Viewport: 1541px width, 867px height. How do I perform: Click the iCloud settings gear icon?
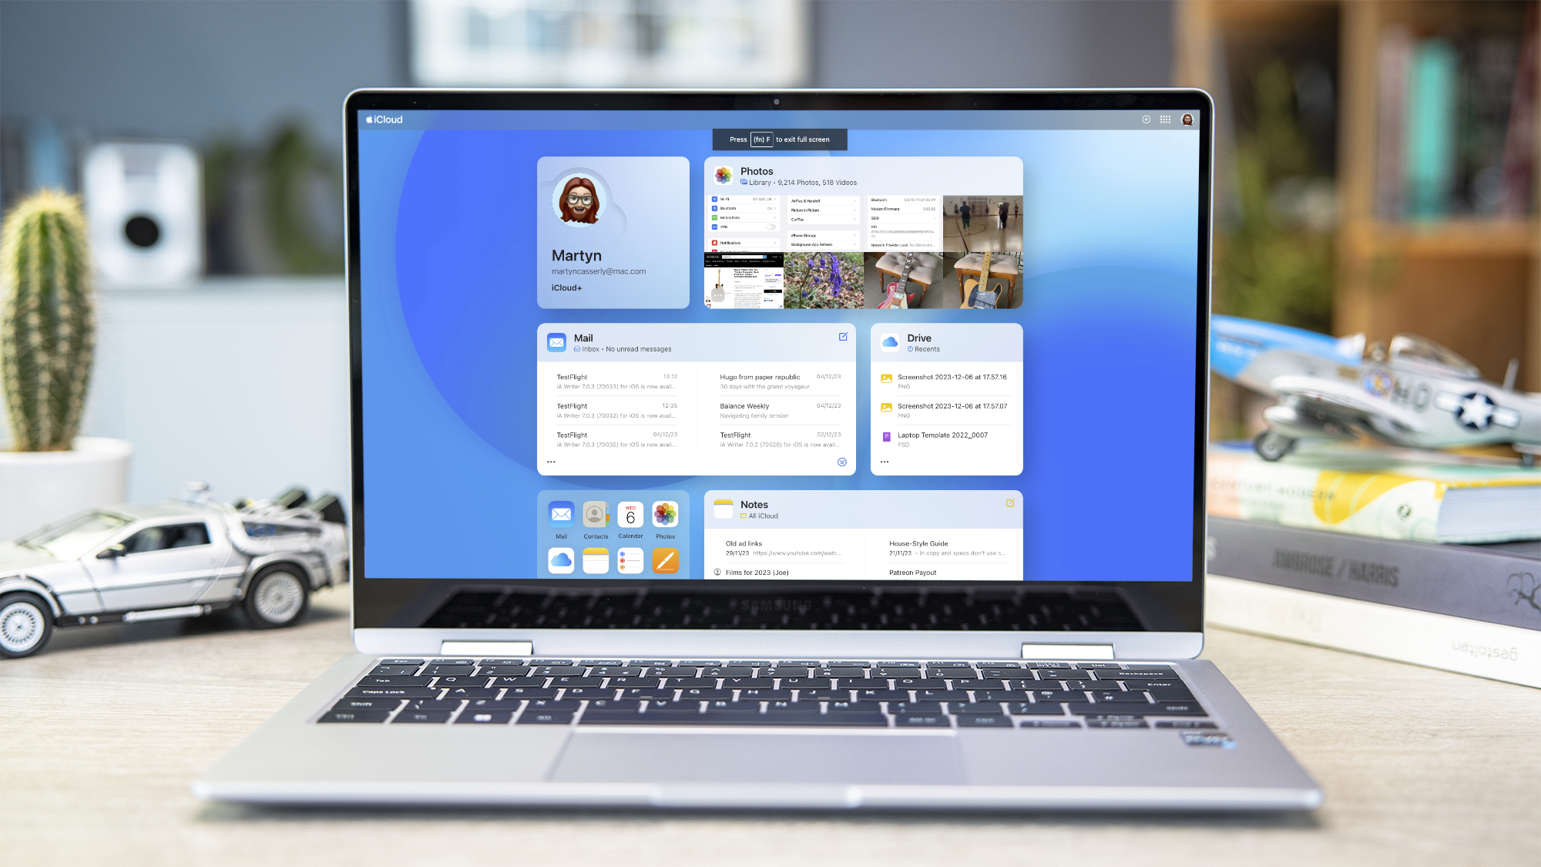(1147, 119)
